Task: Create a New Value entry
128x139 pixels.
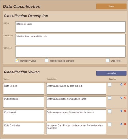Action: coord(111,73)
